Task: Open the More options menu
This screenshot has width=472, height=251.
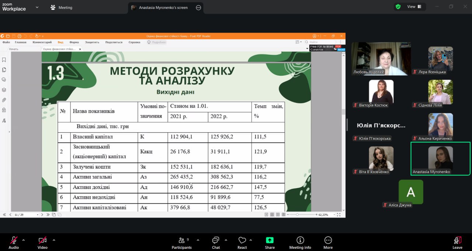Action: pyautogui.click(x=328, y=243)
